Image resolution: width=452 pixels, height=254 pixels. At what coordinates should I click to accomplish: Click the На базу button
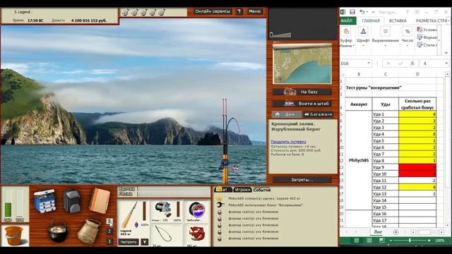tap(302, 92)
